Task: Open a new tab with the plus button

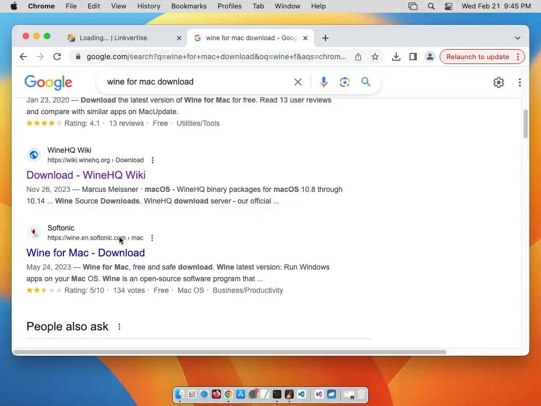Action: coord(325,38)
